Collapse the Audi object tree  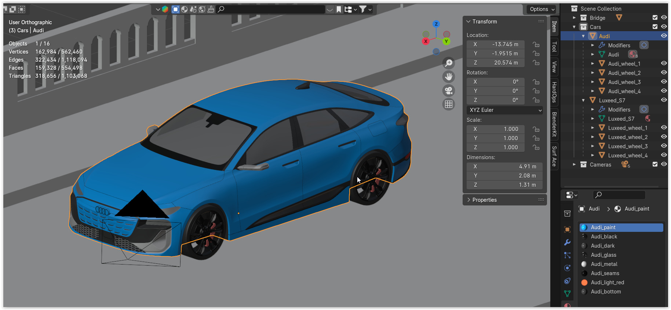point(583,36)
